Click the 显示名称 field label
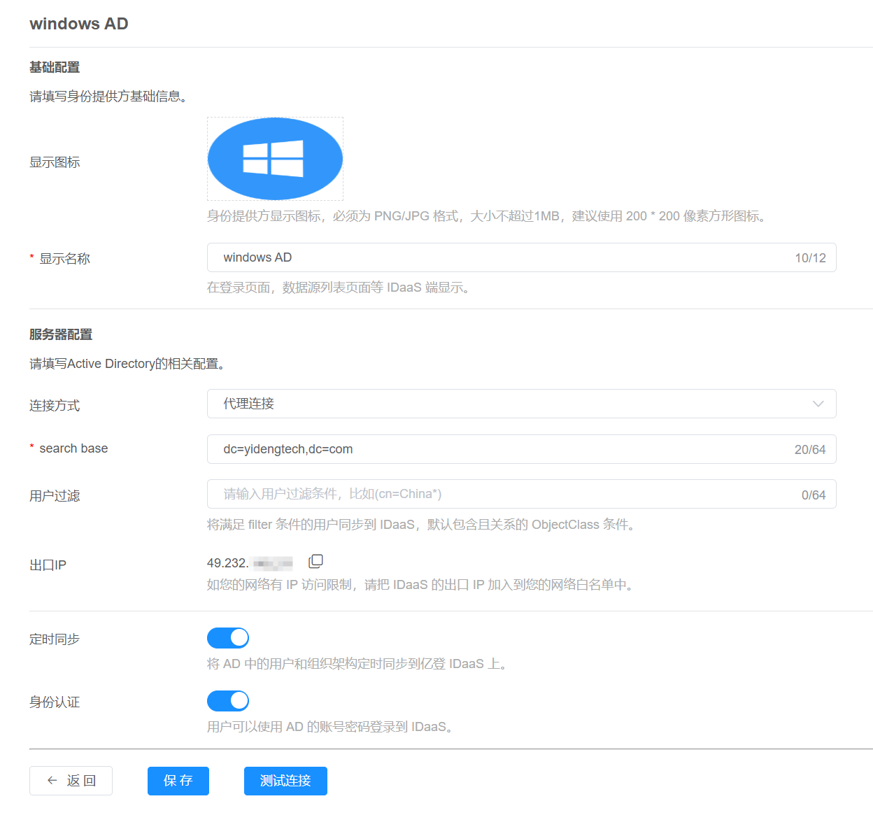The width and height of the screenshot is (873, 815). pos(64,259)
